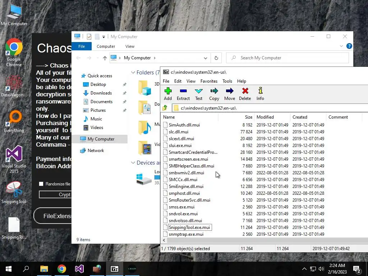Click Explorer help question mark icon
The width and height of the screenshot is (368, 276).
tap(349, 46)
